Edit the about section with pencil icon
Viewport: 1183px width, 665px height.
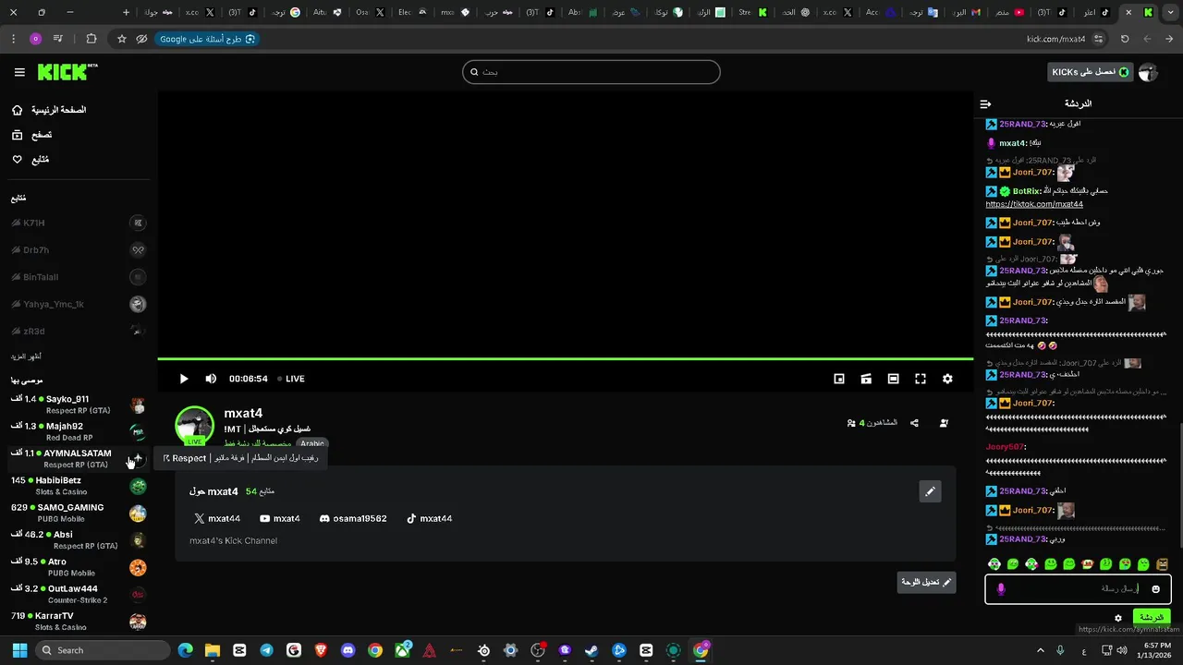[931, 491]
